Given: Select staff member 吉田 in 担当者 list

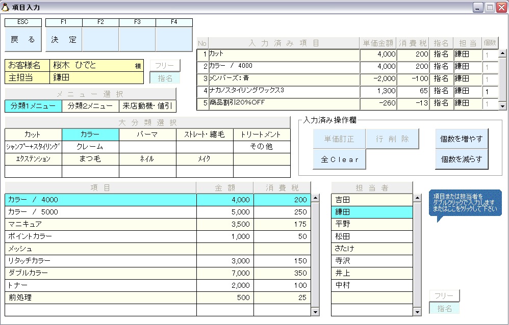Looking at the screenshot, I should pyautogui.click(x=372, y=200).
